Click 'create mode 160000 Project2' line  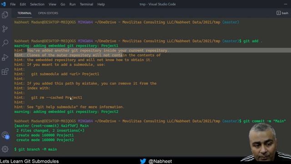45,140
